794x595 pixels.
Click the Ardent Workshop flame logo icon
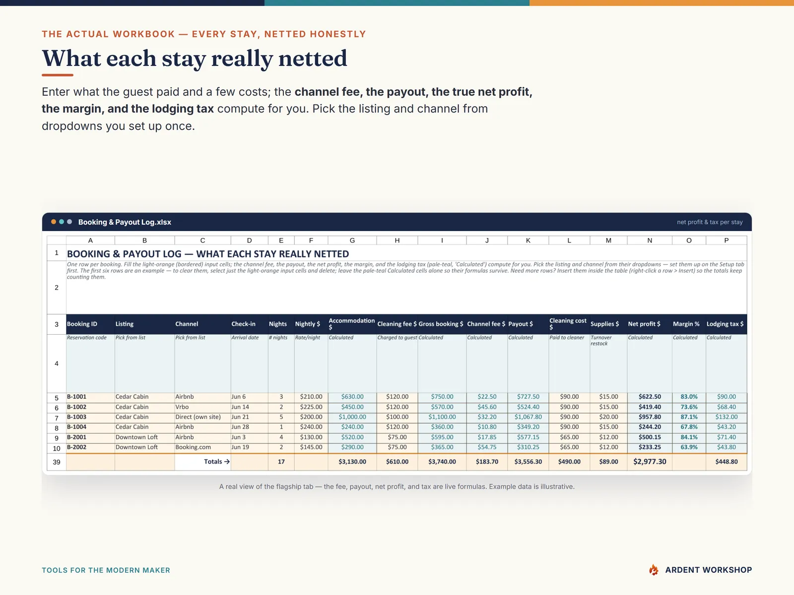654,570
